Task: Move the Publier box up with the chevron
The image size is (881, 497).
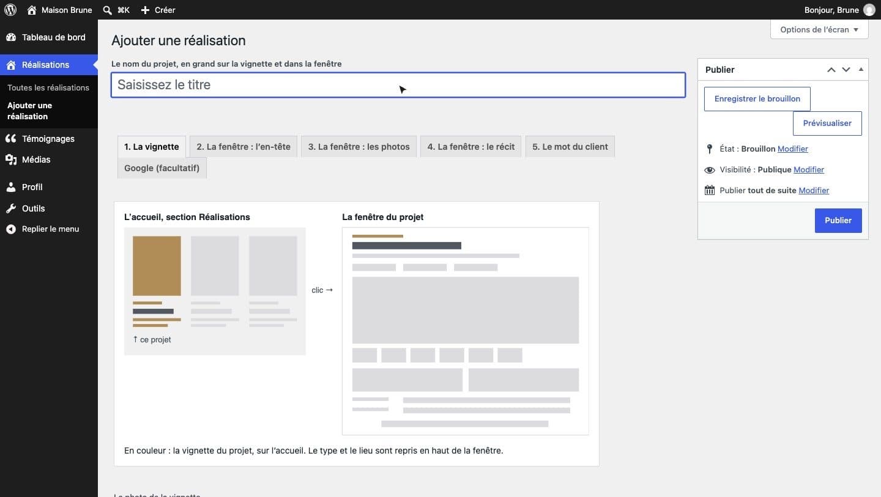Action: click(831, 70)
